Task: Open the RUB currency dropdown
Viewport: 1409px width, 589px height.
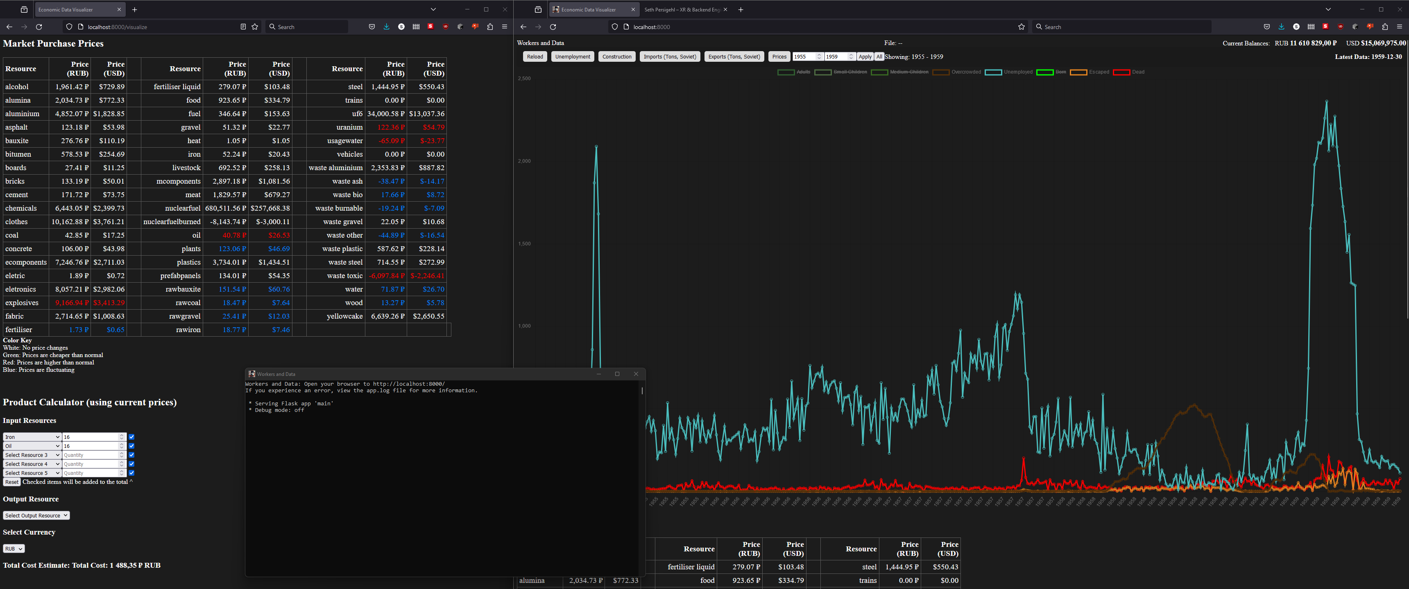Action: coord(14,549)
